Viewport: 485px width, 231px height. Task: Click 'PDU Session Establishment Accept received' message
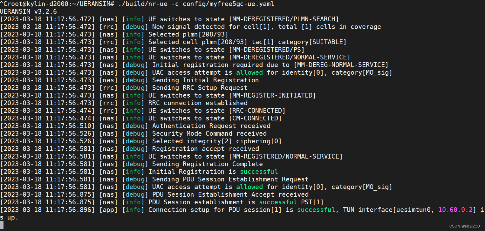tap(230, 194)
